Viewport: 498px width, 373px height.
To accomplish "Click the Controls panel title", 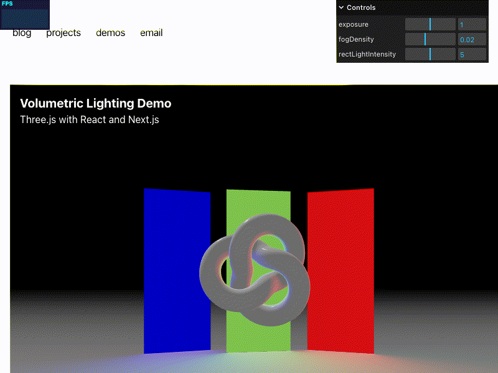I will pos(361,7).
